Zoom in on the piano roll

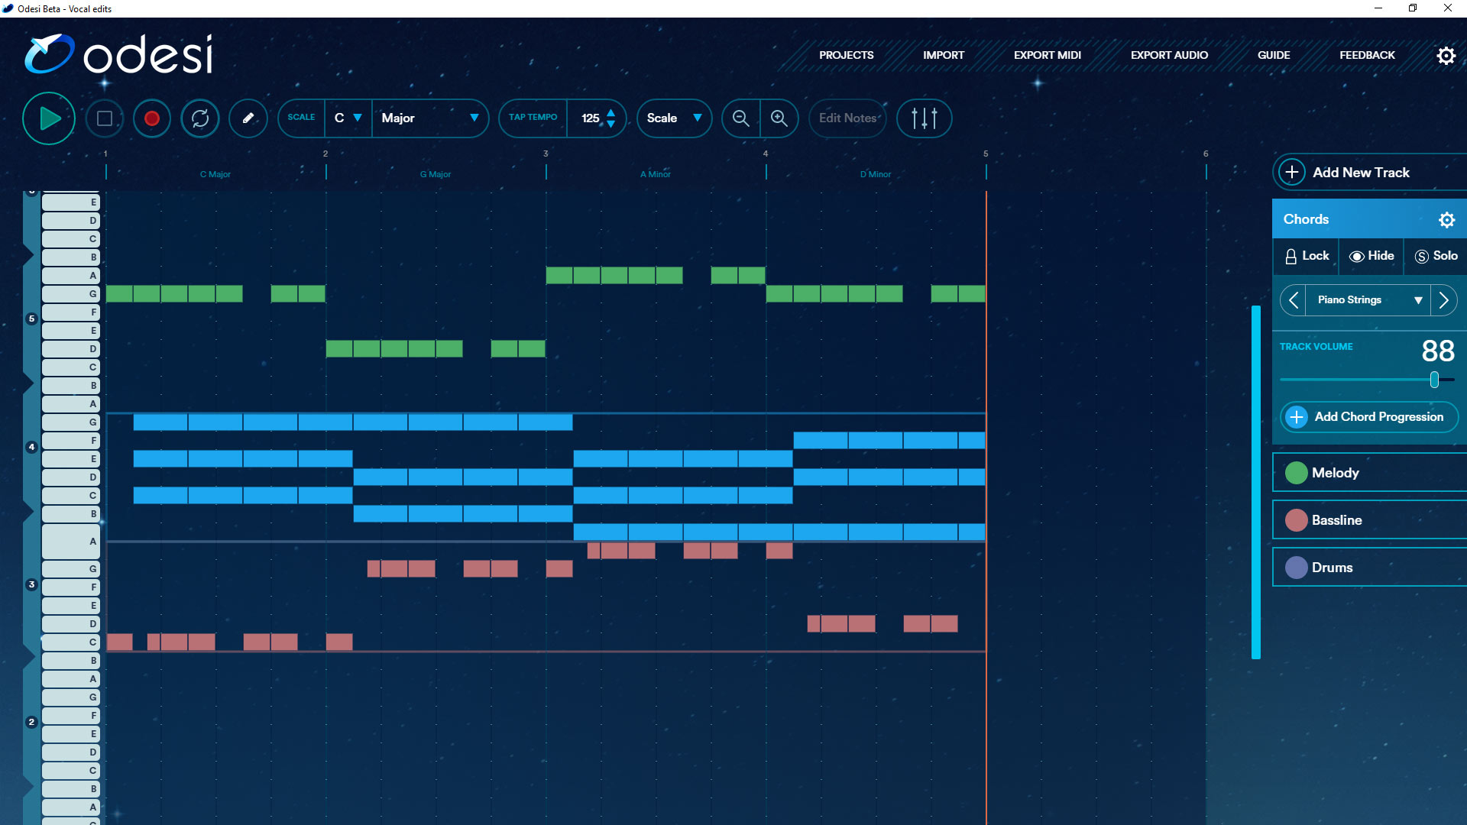(x=779, y=118)
